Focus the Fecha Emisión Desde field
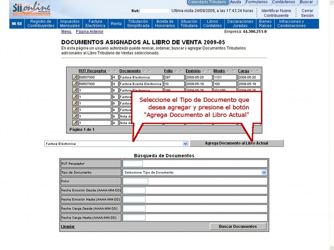Viewport: 334px width, 250px height. tap(134, 190)
